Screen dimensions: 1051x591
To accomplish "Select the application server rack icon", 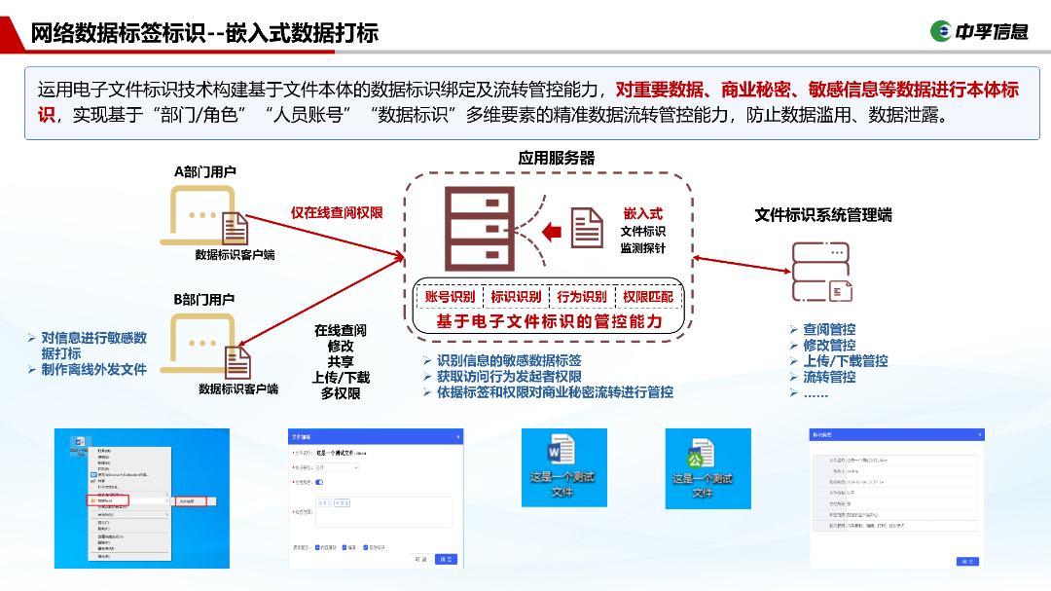I will (x=477, y=229).
